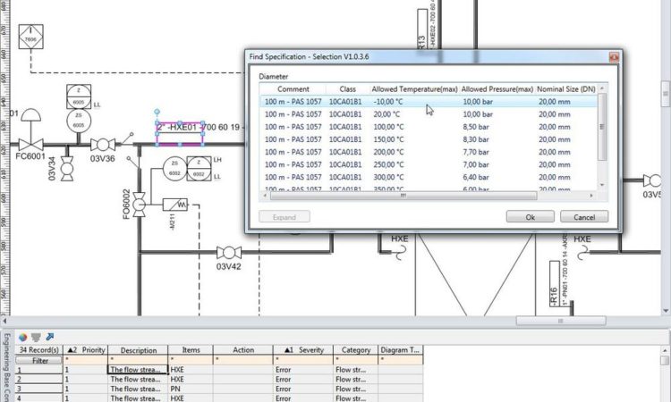Click the gray filter funnel icon
Viewport: 671px width, 402px height.
pyautogui.click(x=36, y=337)
